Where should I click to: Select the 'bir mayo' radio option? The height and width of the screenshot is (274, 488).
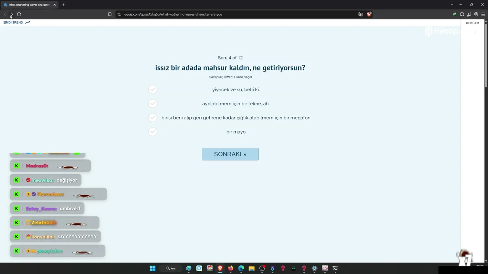(152, 132)
